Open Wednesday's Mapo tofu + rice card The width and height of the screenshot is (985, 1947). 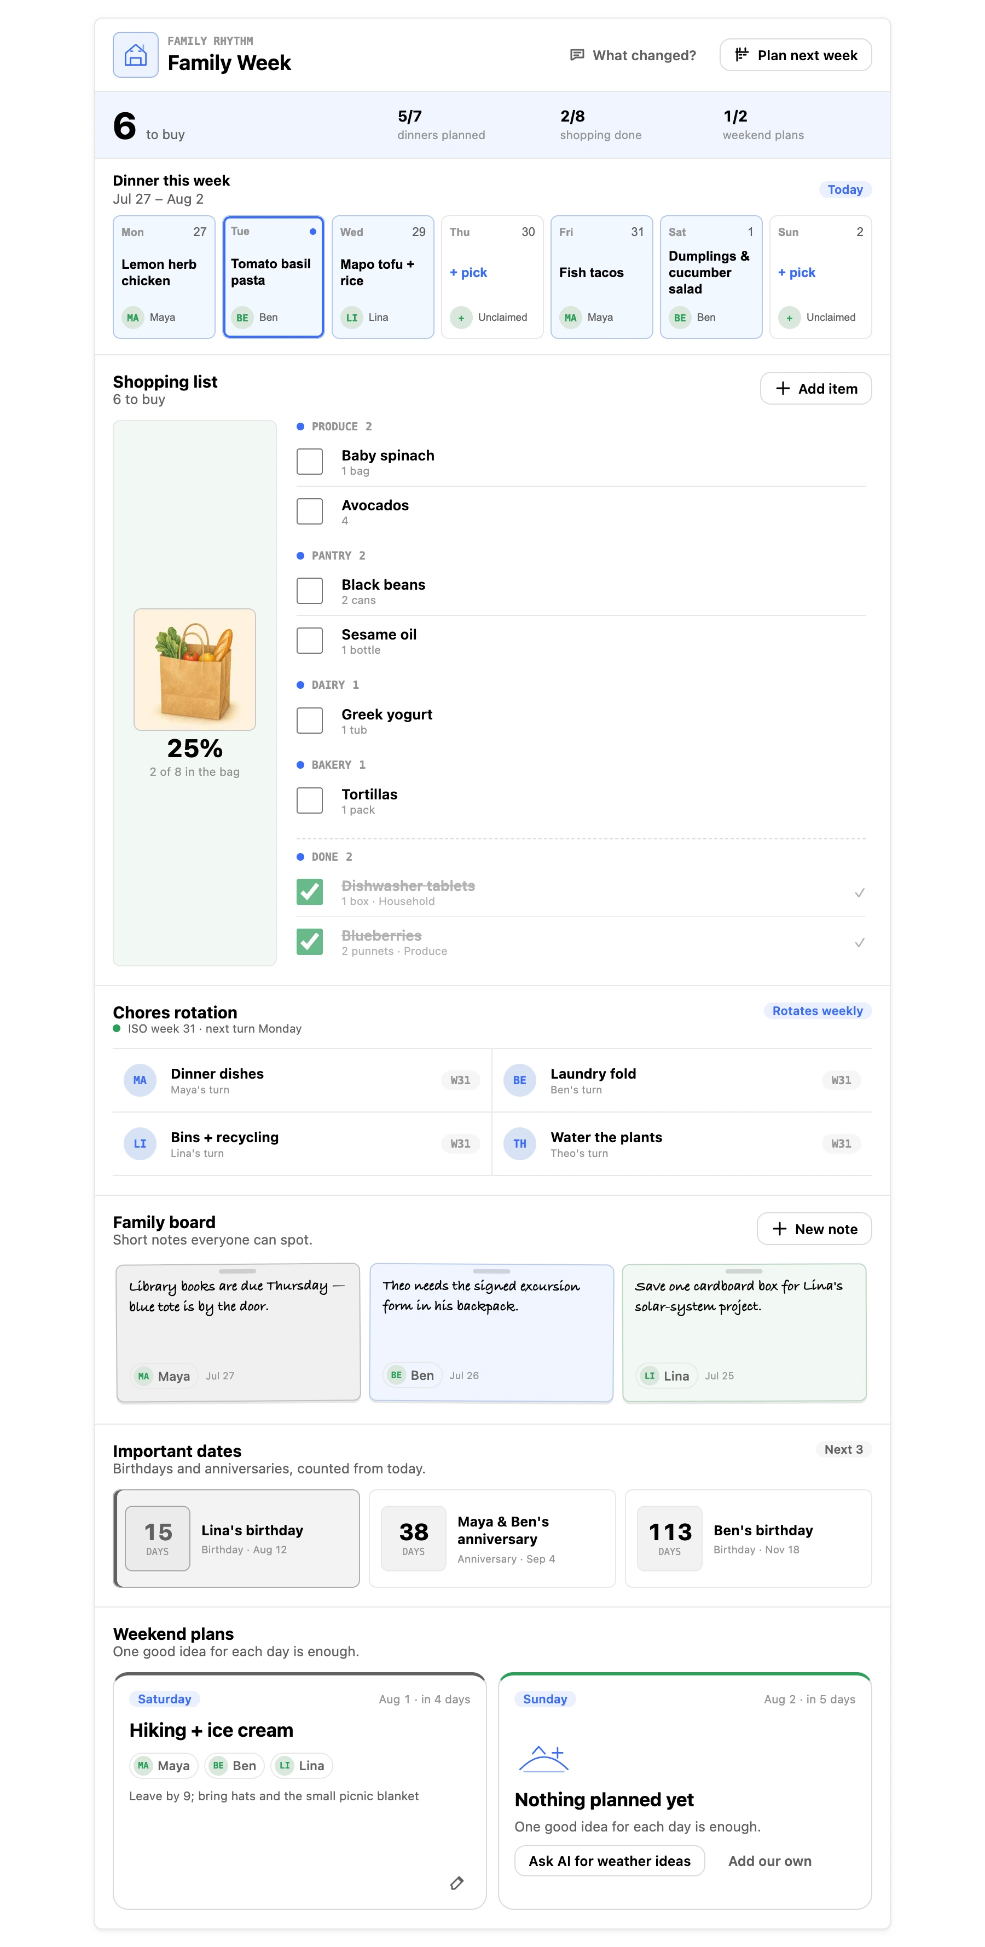point(383,277)
